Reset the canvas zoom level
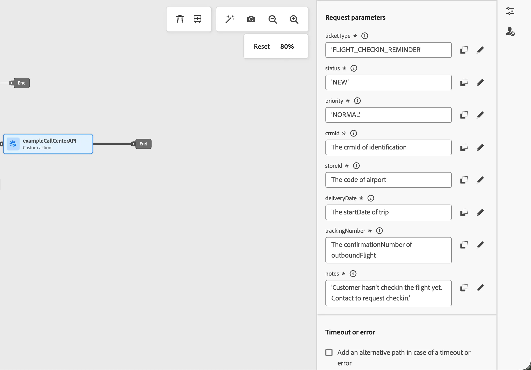531x370 pixels. (x=261, y=46)
